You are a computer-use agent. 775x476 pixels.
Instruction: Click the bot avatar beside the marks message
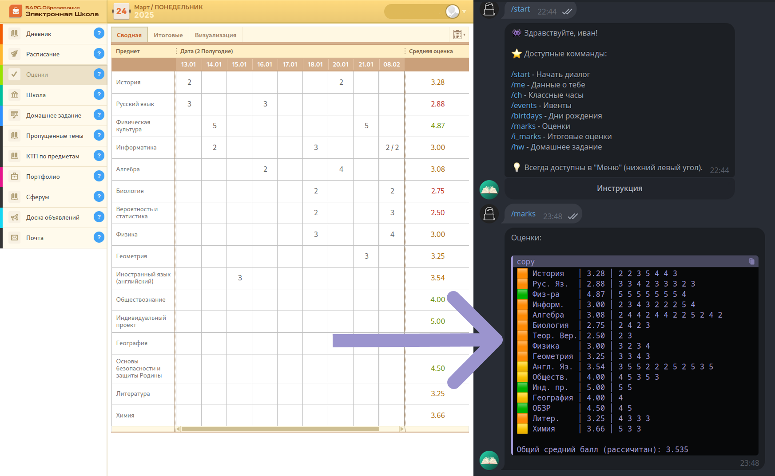[489, 460]
